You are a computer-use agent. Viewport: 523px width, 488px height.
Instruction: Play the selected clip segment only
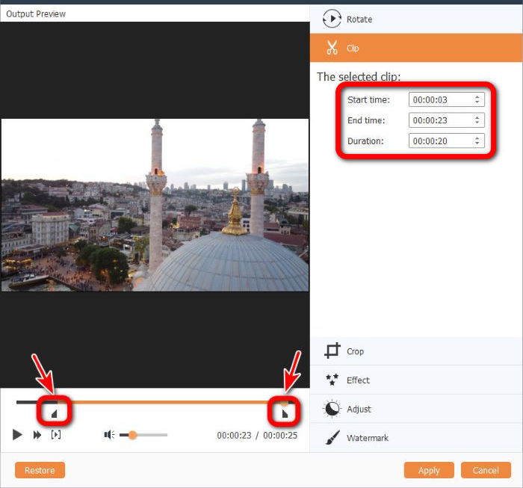56,435
